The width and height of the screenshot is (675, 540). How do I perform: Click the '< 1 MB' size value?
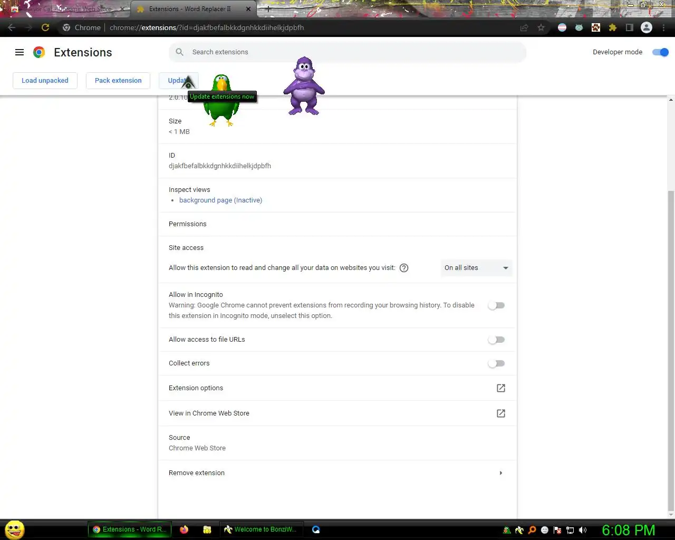coord(179,132)
